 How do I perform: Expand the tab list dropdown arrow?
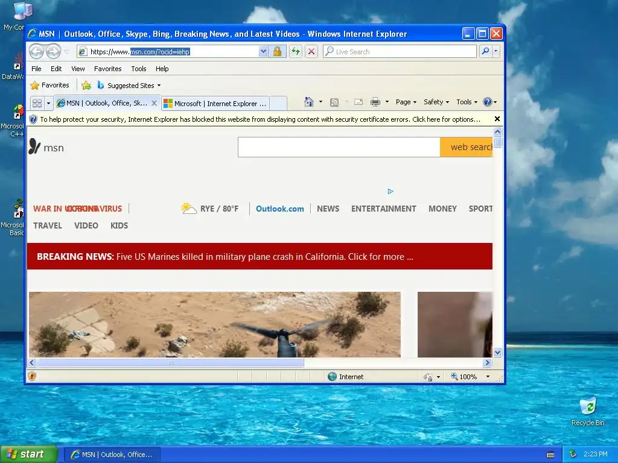(x=48, y=103)
